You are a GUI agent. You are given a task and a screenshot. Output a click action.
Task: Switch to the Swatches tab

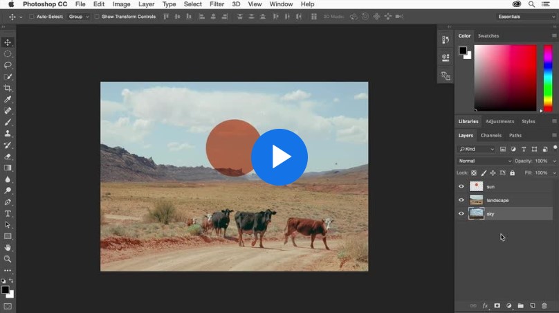[x=488, y=36]
